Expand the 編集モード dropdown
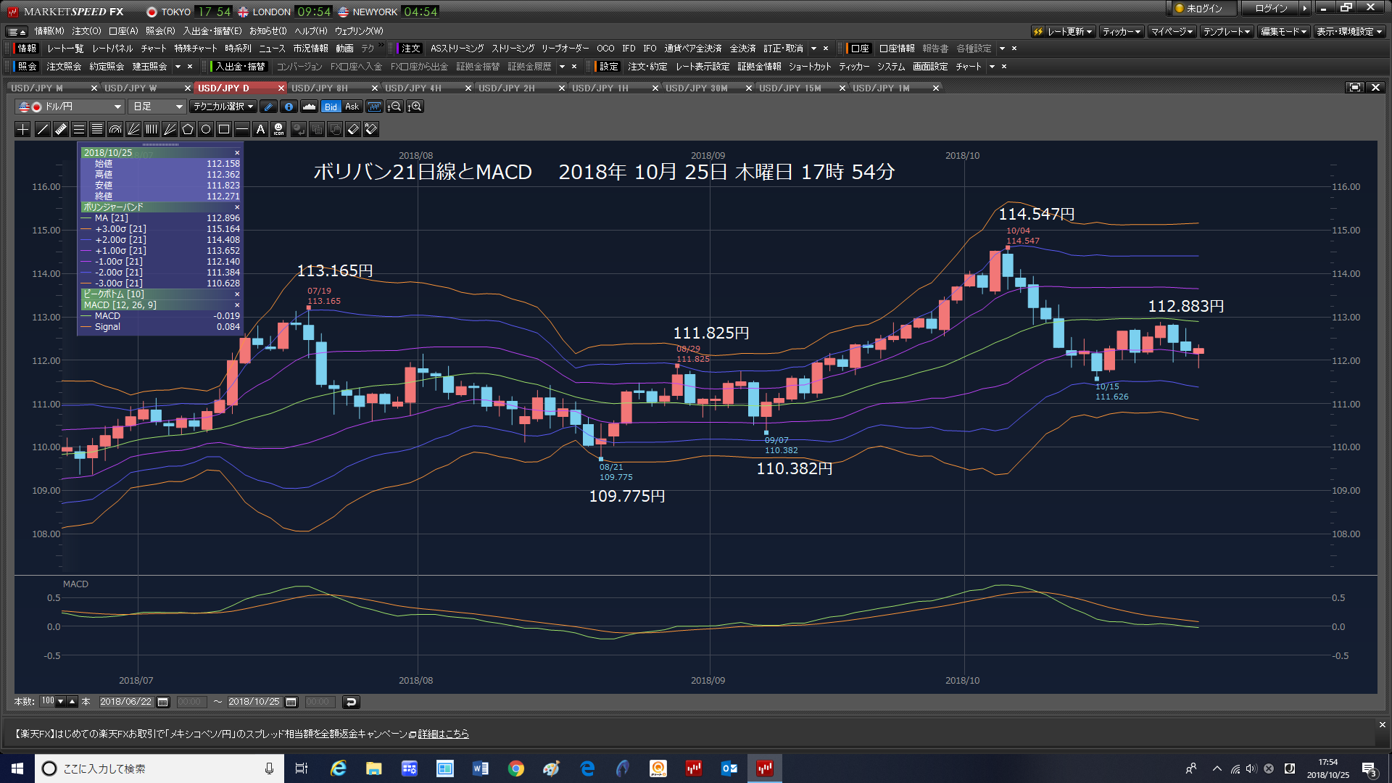The image size is (1392, 783). (x=1283, y=31)
